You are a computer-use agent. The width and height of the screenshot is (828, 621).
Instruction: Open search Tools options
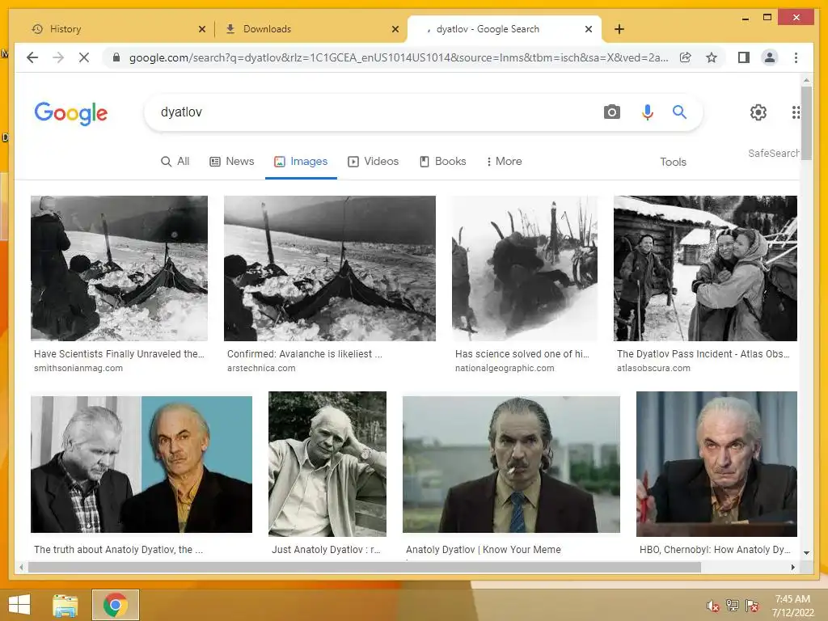673,162
